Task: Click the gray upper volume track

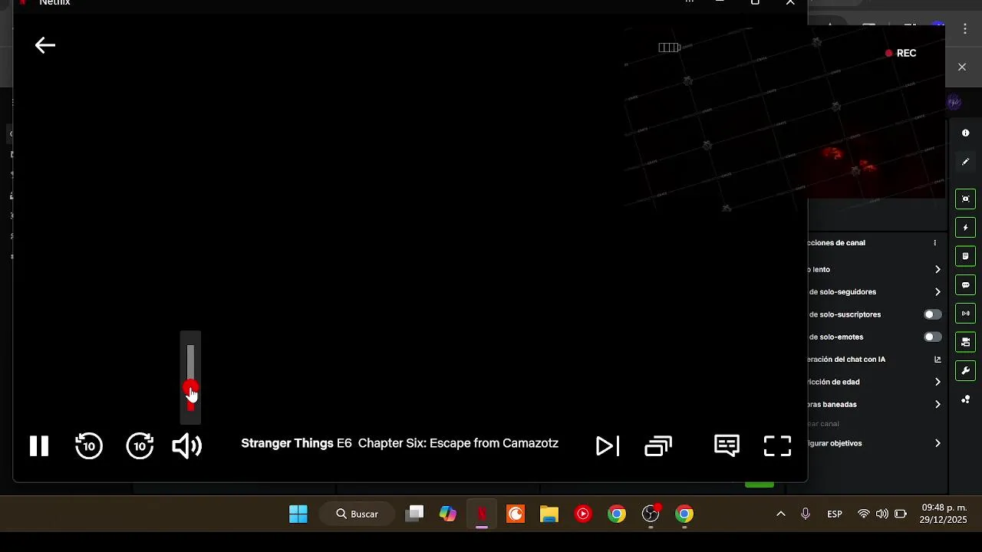Action: (x=190, y=363)
